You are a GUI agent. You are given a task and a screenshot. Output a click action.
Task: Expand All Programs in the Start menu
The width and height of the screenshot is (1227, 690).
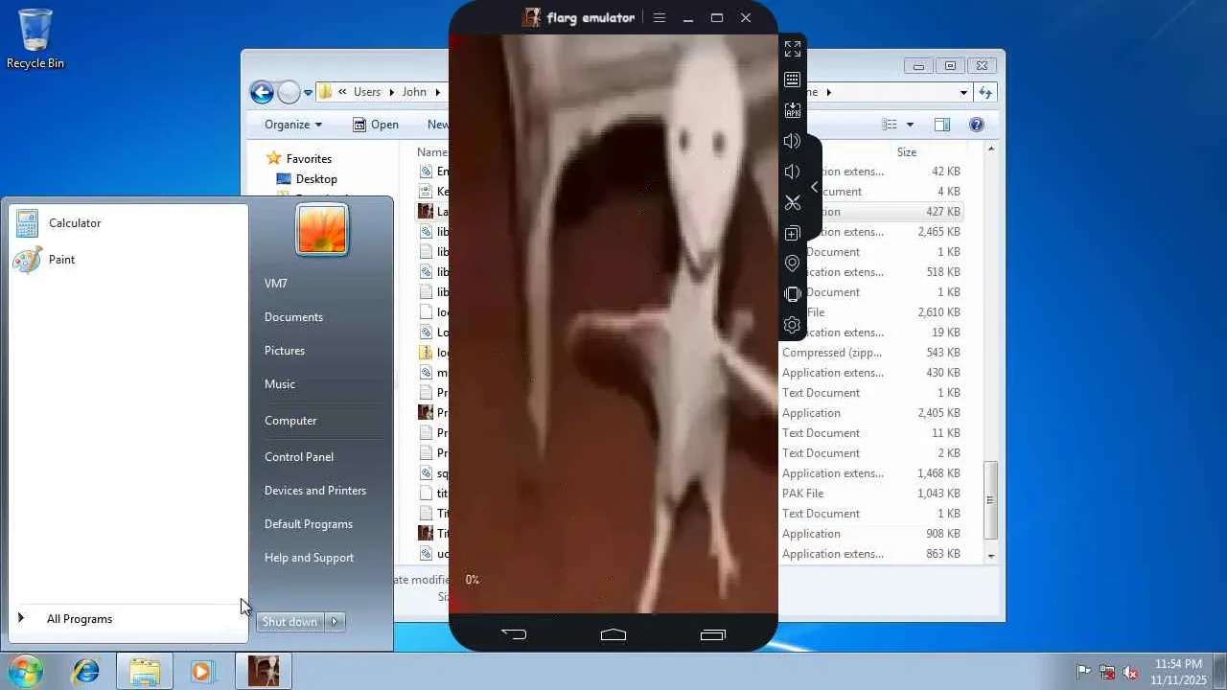tap(127, 619)
